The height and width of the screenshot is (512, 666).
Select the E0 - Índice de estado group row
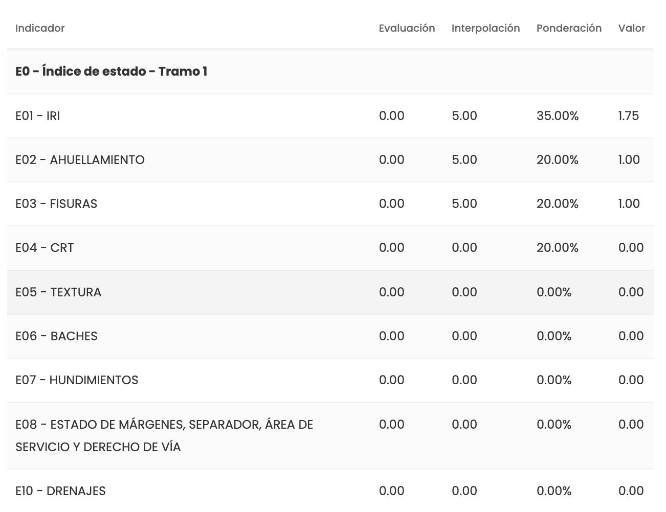tap(111, 72)
